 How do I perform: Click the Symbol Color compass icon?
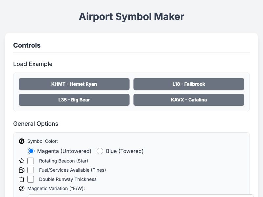coord(21,141)
